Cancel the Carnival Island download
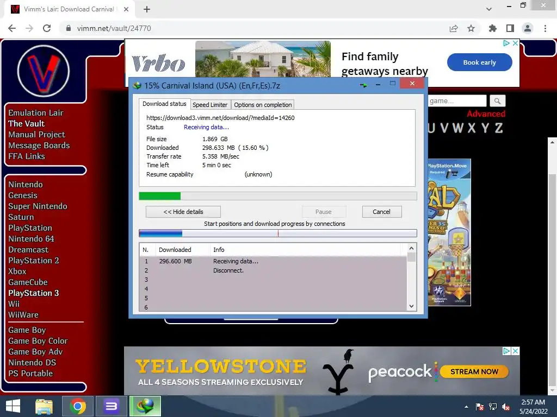The width and height of the screenshot is (557, 417). [x=381, y=212]
